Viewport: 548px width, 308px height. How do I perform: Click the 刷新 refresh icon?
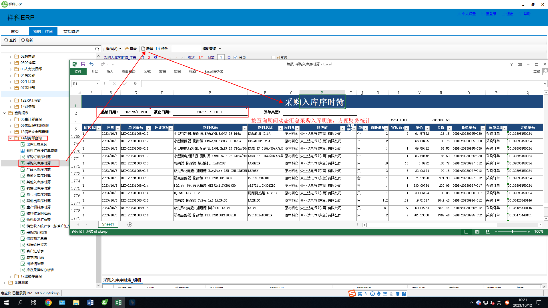[23, 40]
